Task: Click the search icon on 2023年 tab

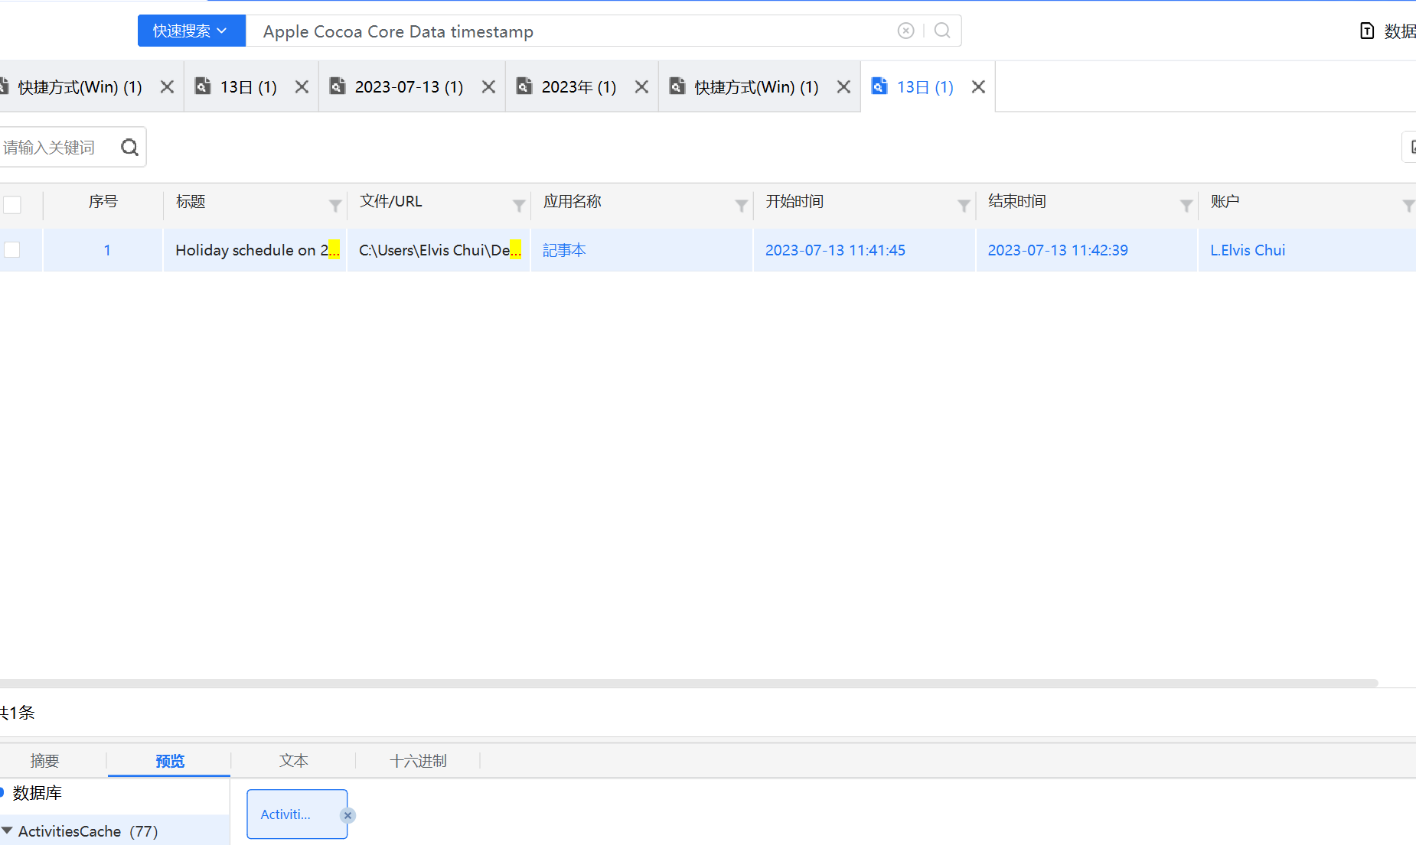Action: [524, 86]
